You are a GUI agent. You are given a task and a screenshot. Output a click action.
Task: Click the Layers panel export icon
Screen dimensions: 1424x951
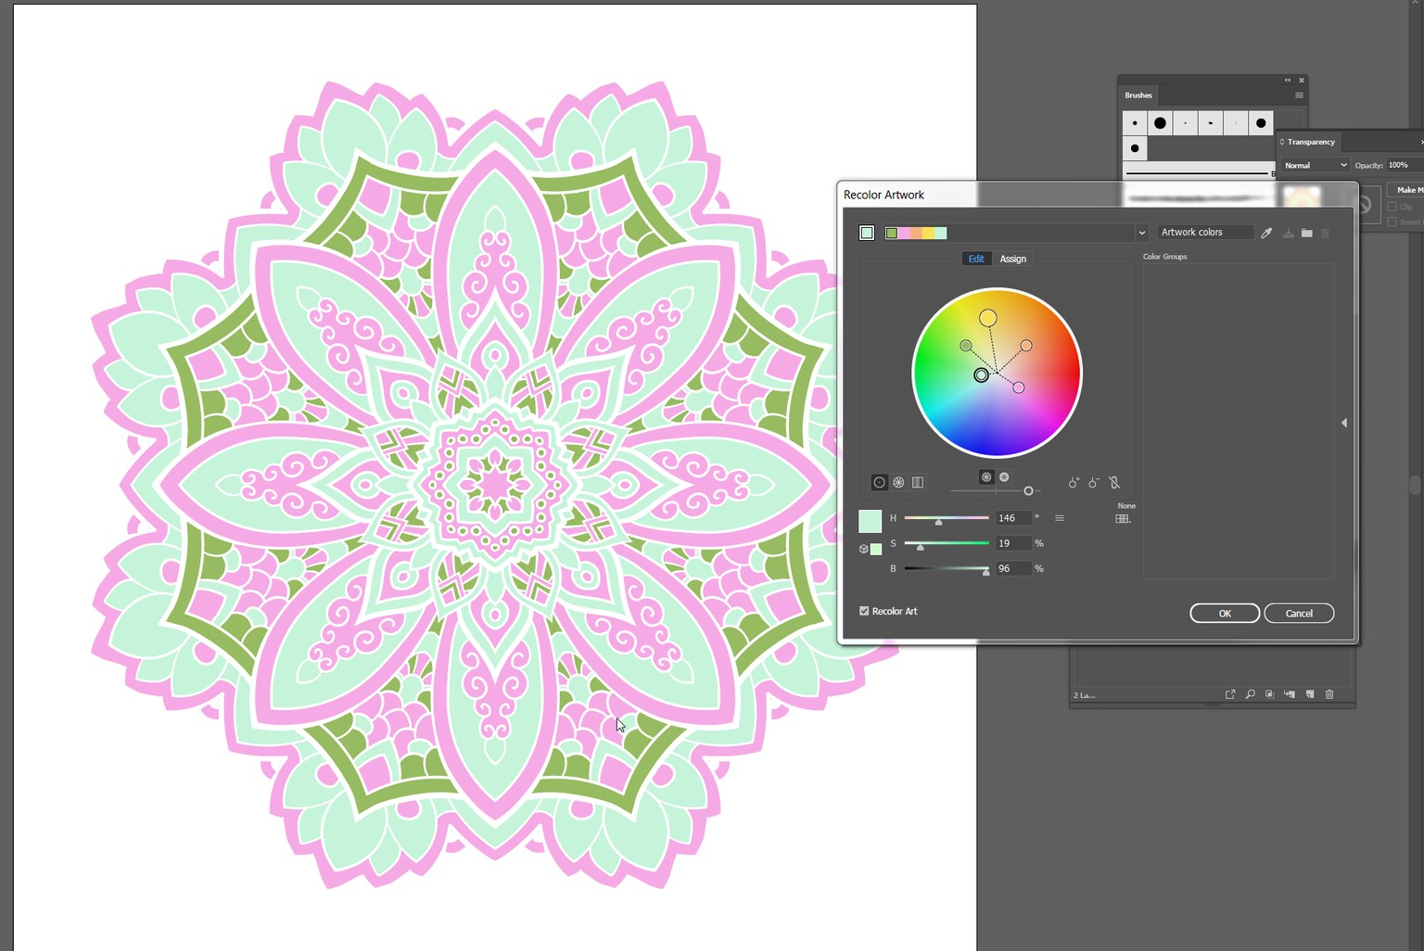coord(1230,694)
